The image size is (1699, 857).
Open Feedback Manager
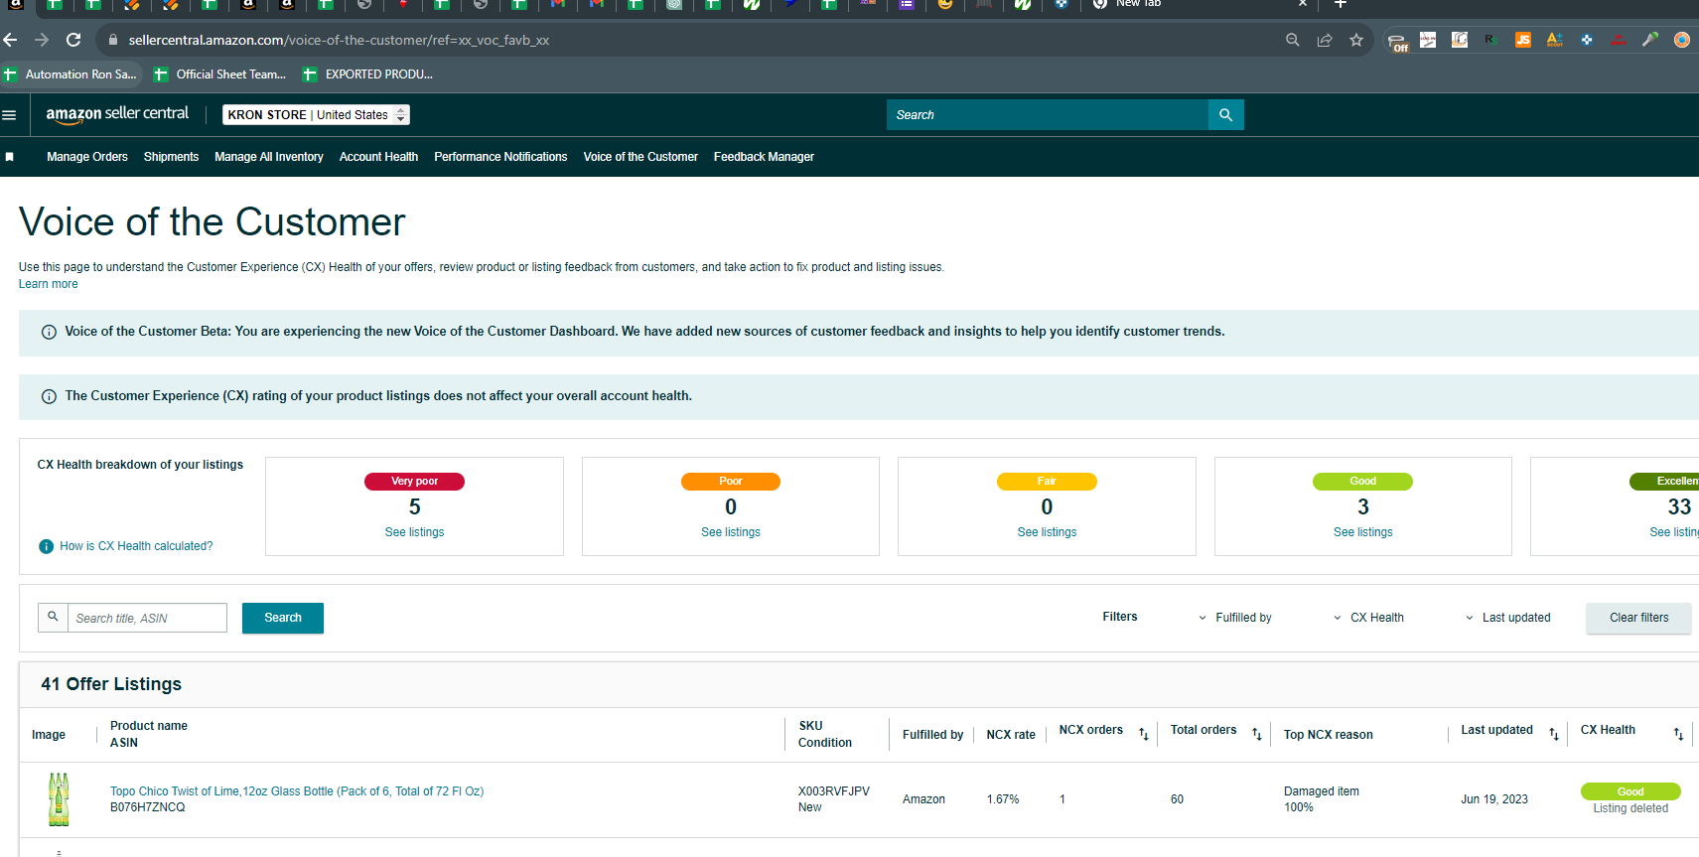(x=764, y=157)
